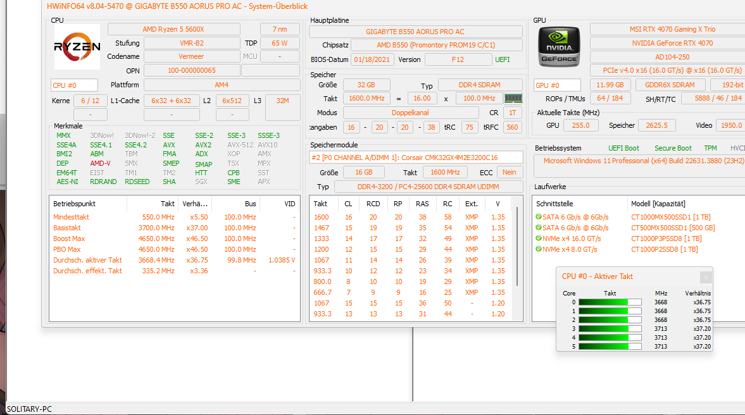Image resolution: width=745 pixels, height=415 pixels.
Task: Click the ECC field Nein
Action: tap(510, 172)
